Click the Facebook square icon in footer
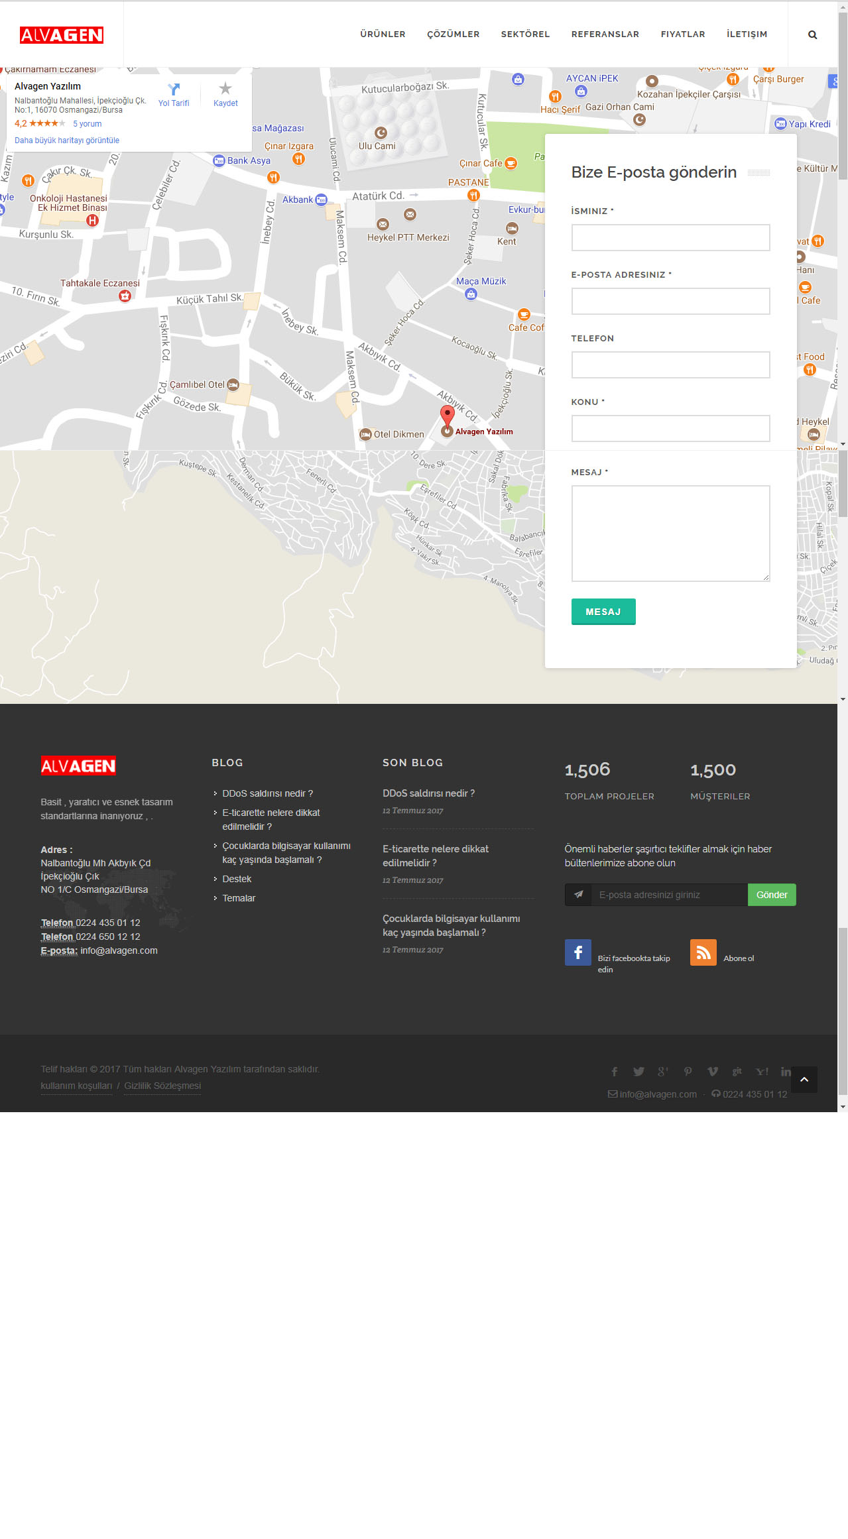848x1539 pixels. [577, 952]
